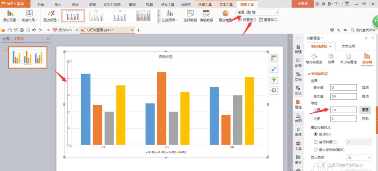Click the open folder icon in quick access bar
The width and height of the screenshot is (378, 171).
click(x=3, y=30)
